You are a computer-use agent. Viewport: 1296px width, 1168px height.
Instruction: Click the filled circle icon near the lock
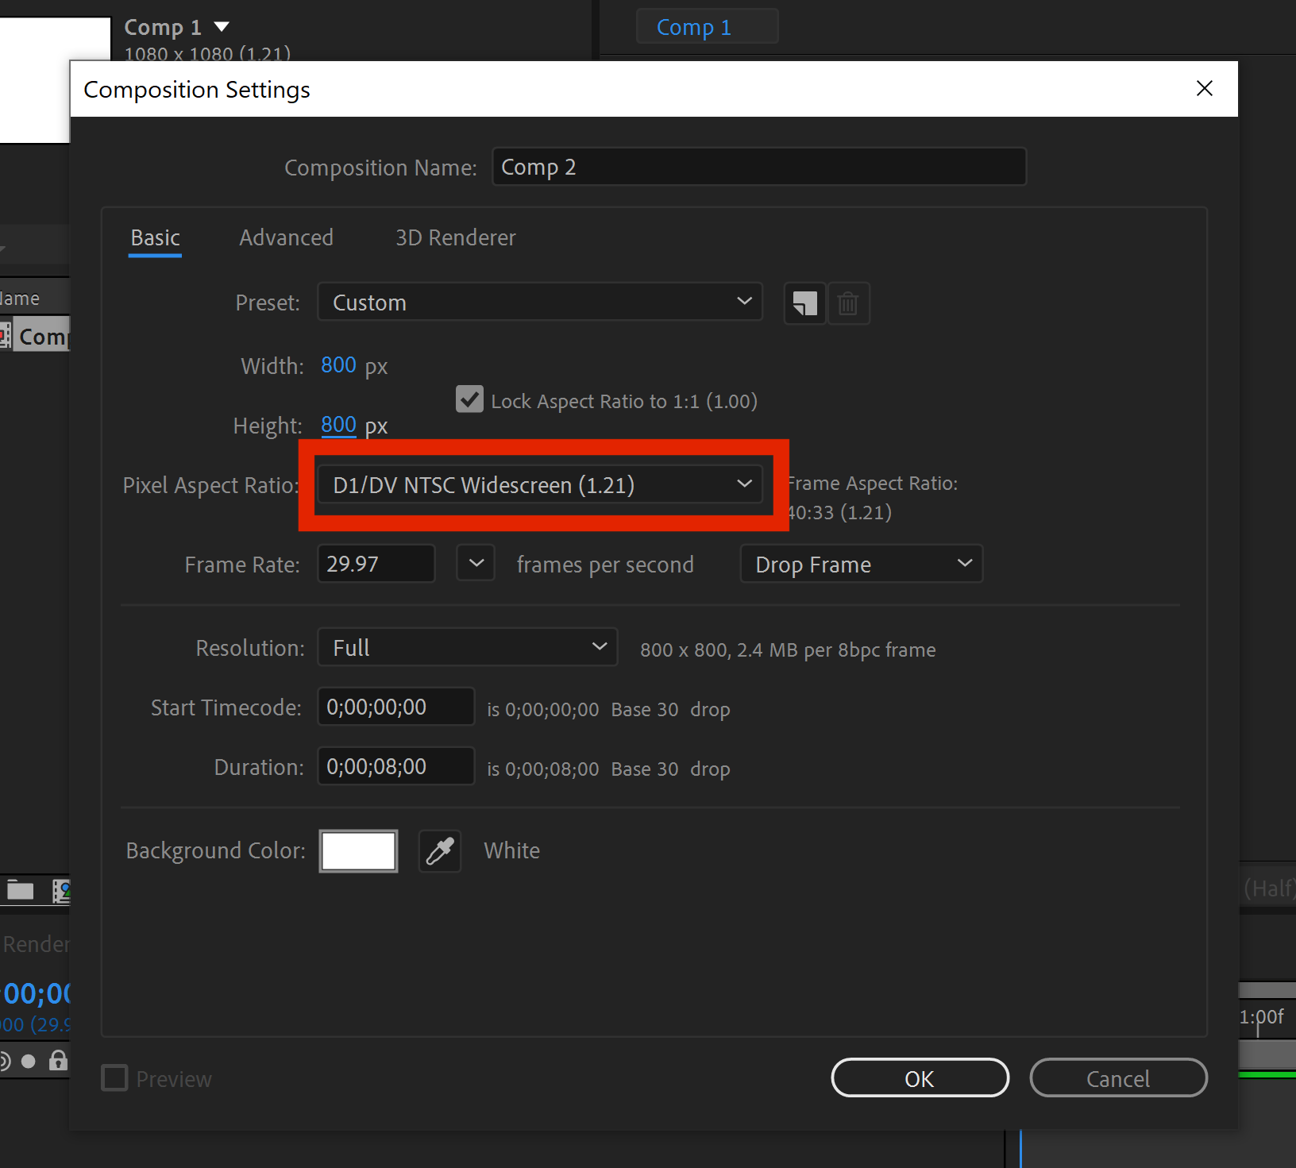coord(29,1060)
